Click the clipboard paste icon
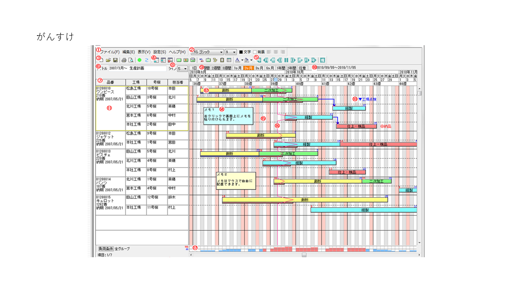 (x=222, y=60)
